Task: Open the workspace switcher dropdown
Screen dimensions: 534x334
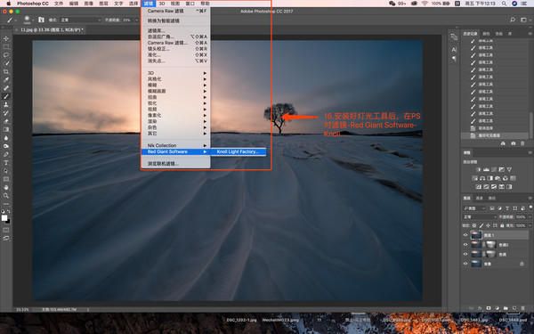Action: tap(525, 20)
